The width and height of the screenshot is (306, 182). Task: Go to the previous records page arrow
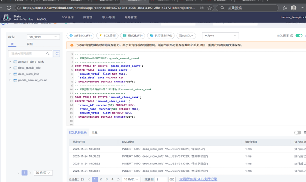(89, 179)
